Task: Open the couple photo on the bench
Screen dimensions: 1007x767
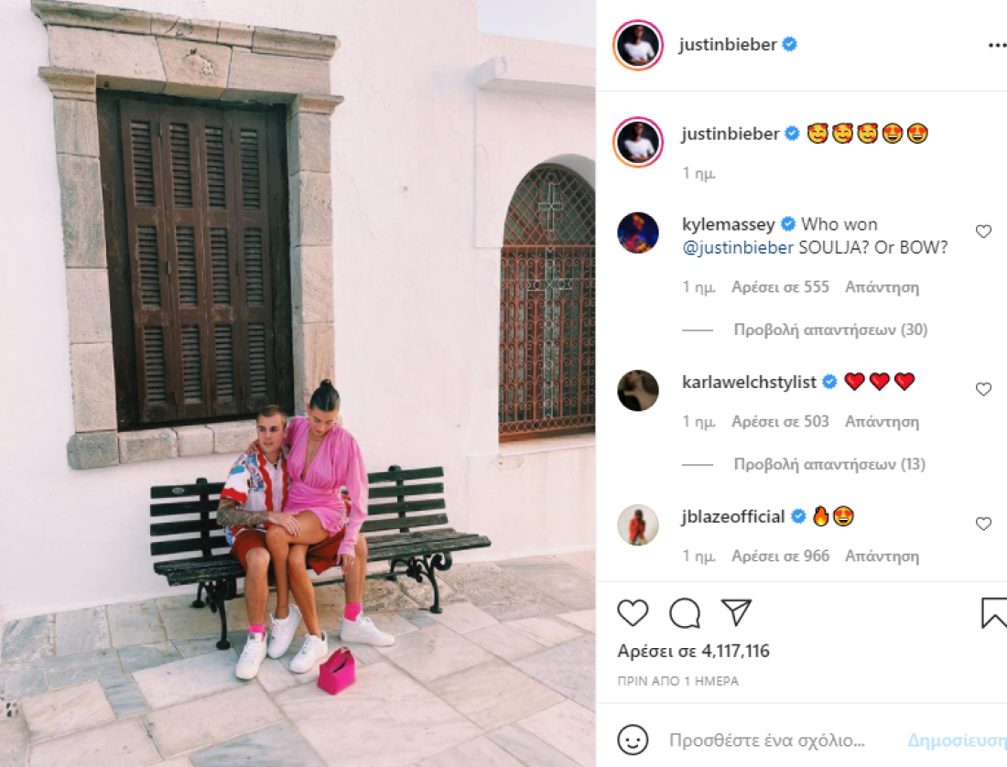Action: tap(298, 383)
